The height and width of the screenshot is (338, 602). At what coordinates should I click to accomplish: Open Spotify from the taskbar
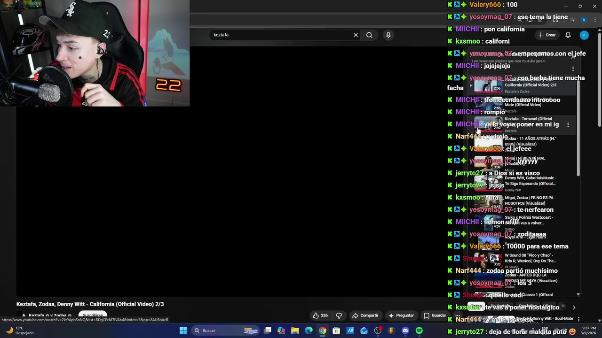(419, 331)
